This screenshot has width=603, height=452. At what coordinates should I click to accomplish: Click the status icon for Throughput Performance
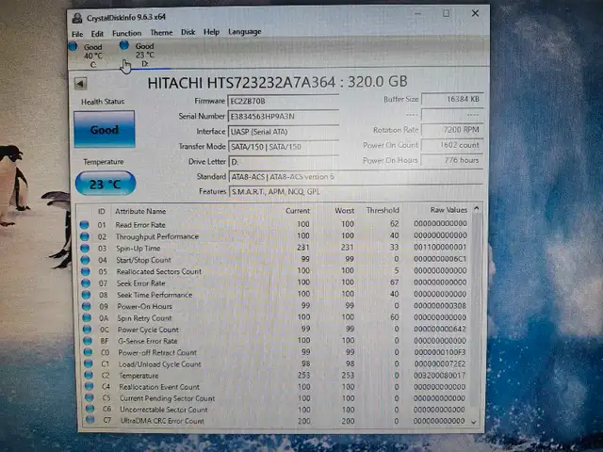point(85,236)
